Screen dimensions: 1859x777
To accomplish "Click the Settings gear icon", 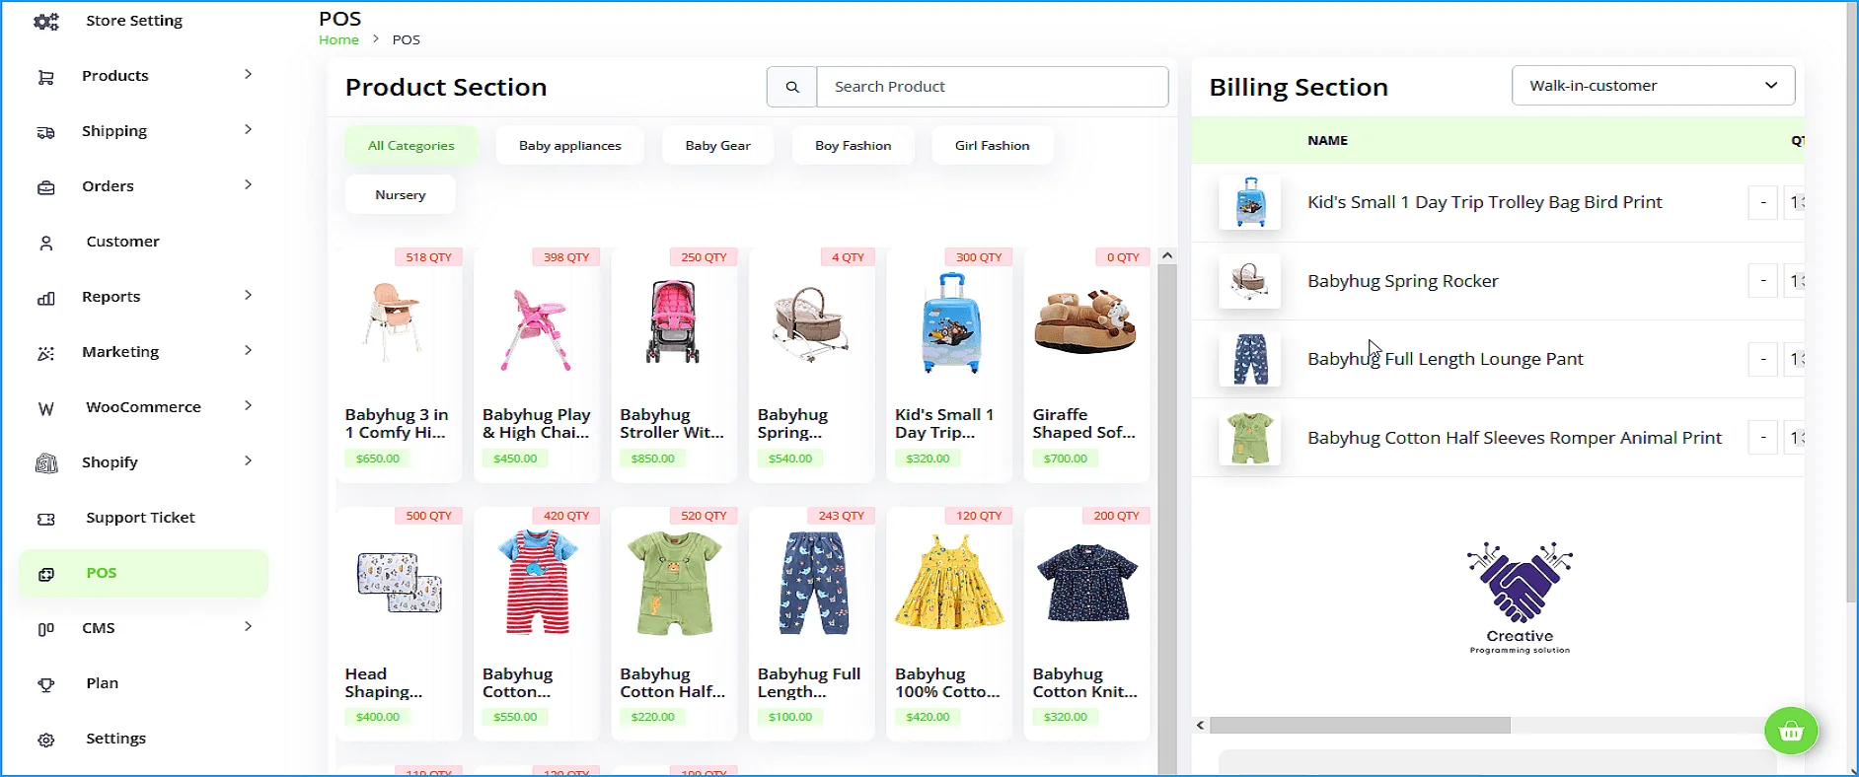I will tap(45, 740).
